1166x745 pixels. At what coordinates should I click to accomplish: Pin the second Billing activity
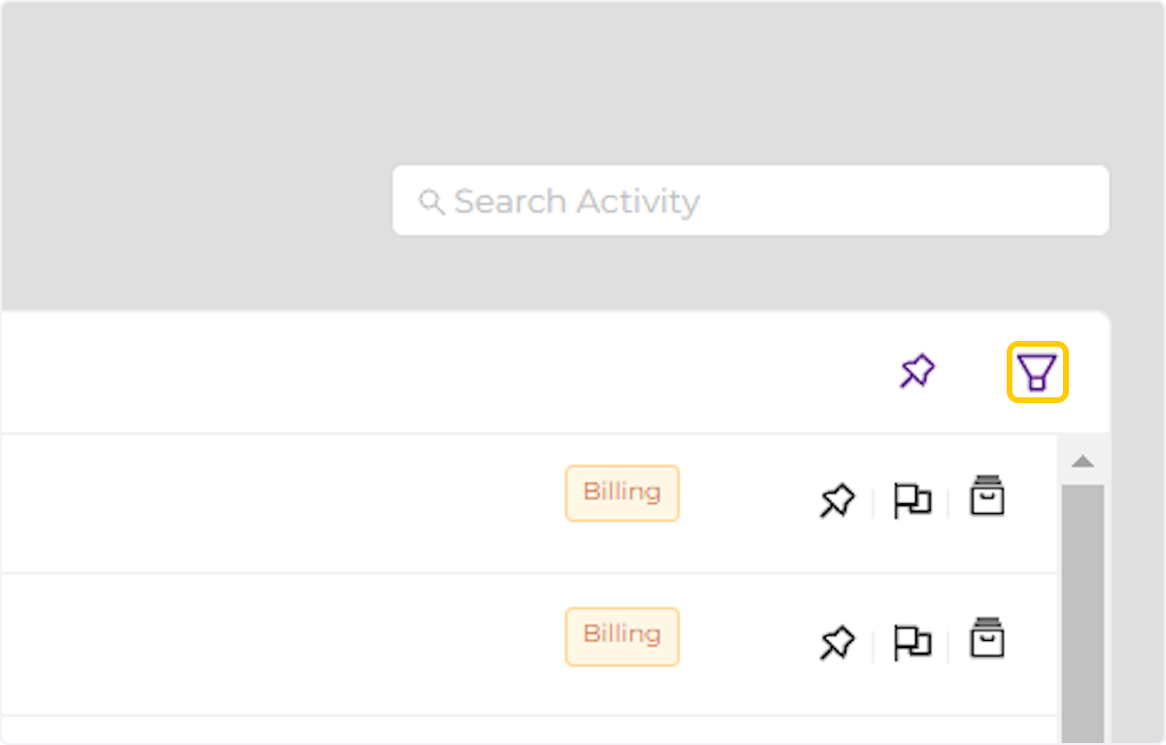click(x=837, y=643)
